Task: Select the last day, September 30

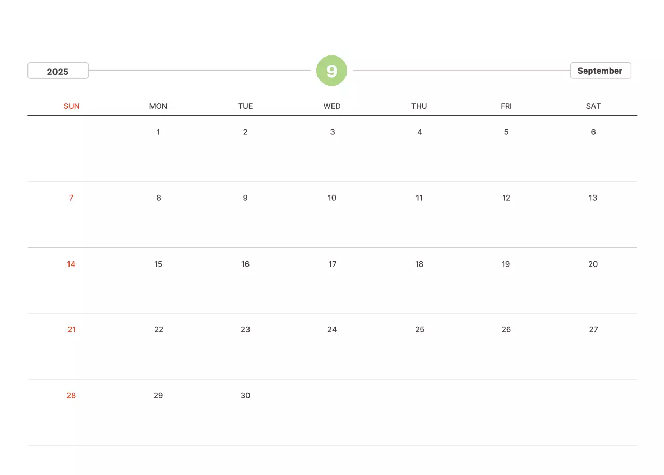Action: [245, 396]
